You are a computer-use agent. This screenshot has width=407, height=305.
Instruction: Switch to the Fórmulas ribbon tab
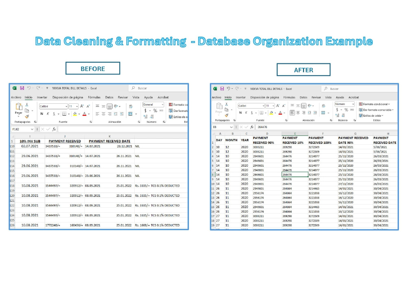[x=94, y=97]
